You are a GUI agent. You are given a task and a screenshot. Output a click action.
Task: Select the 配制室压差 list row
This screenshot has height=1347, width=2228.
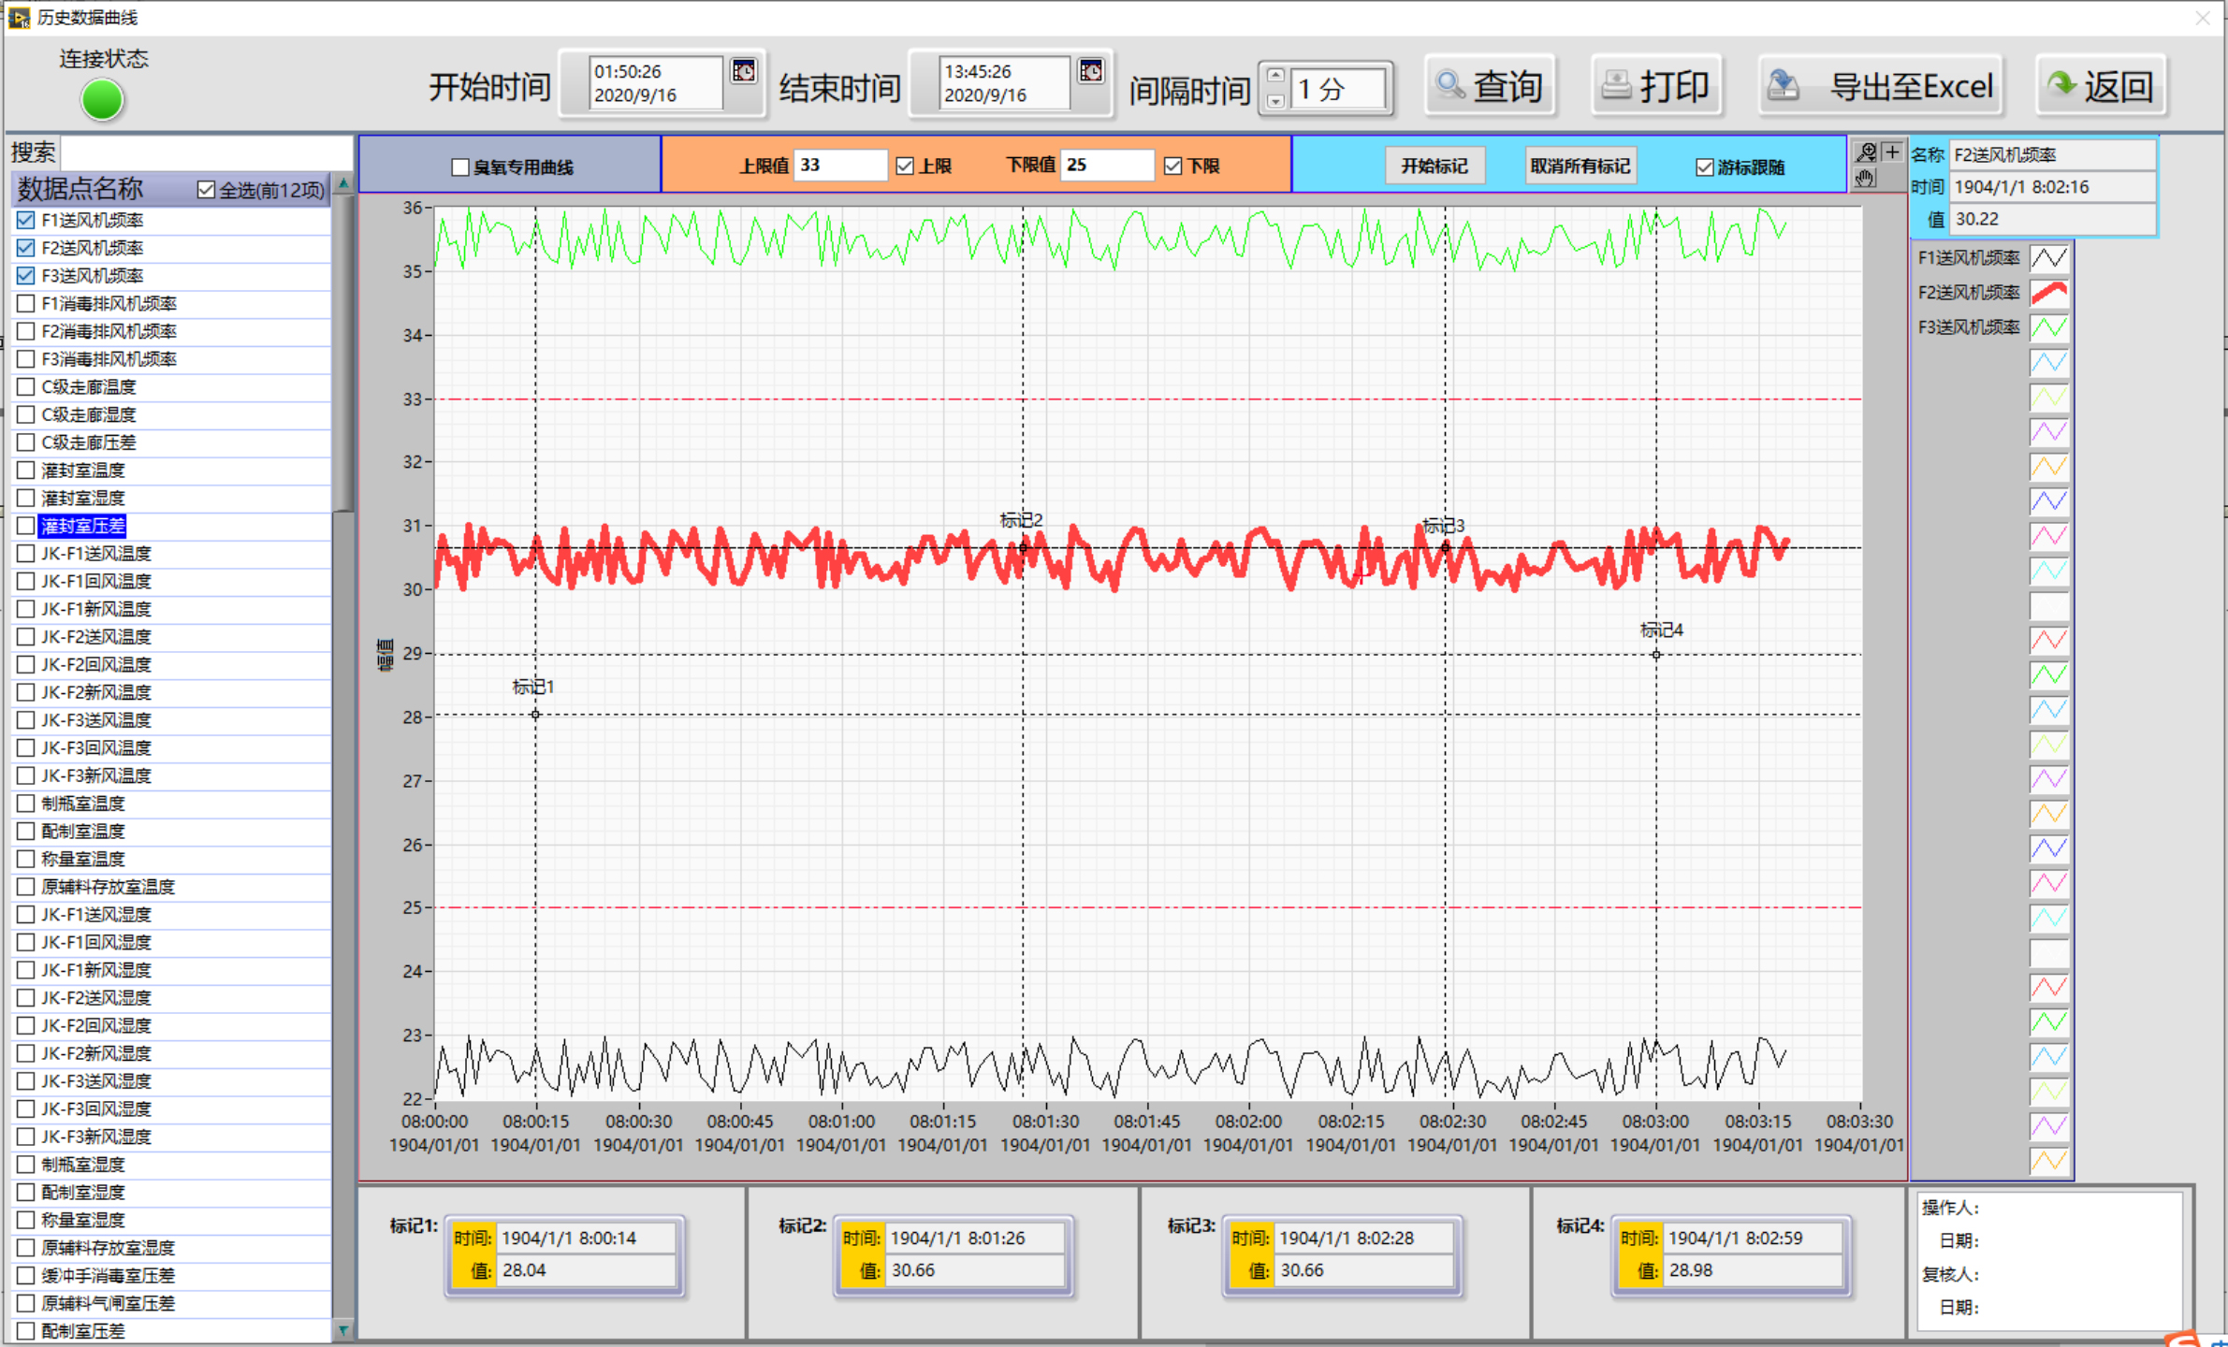(172, 1331)
